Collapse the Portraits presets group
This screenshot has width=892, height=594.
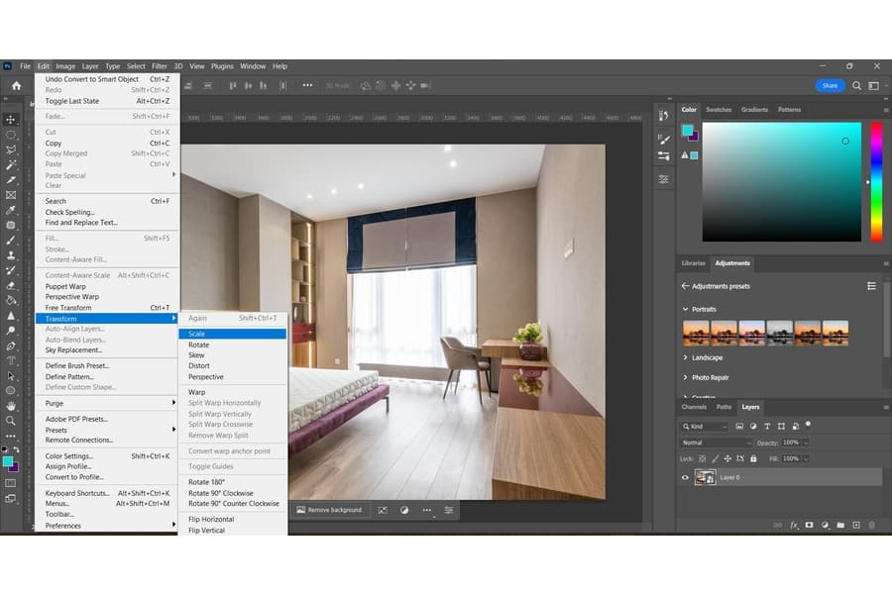[x=685, y=309]
